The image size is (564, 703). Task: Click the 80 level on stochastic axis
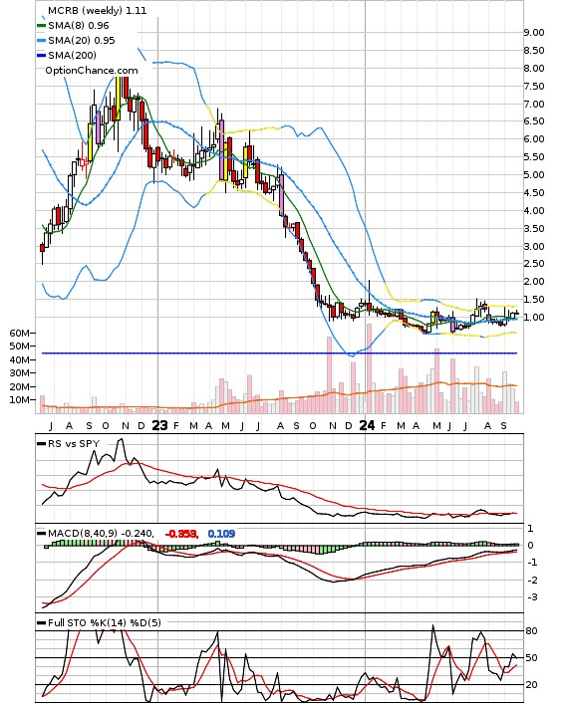click(x=531, y=631)
